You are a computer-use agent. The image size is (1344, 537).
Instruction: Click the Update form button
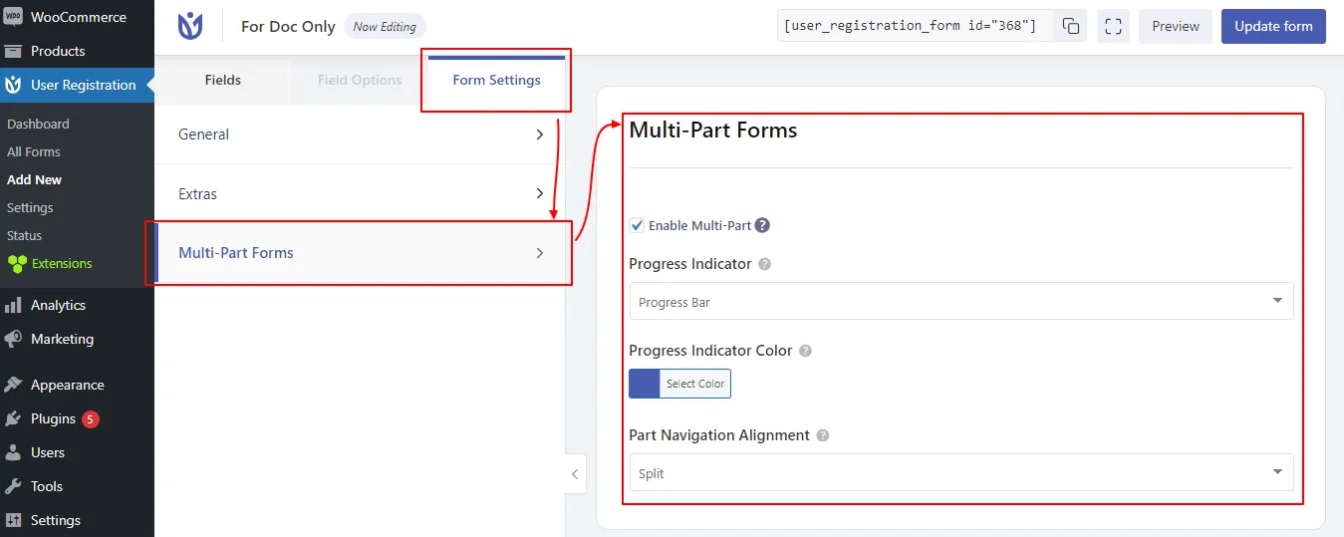(x=1272, y=27)
